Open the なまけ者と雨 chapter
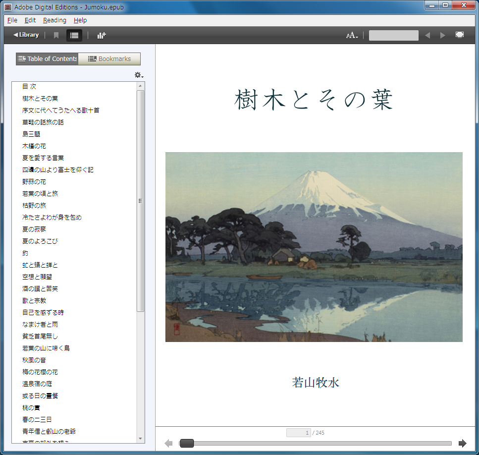The width and height of the screenshot is (479, 455). coord(40,325)
